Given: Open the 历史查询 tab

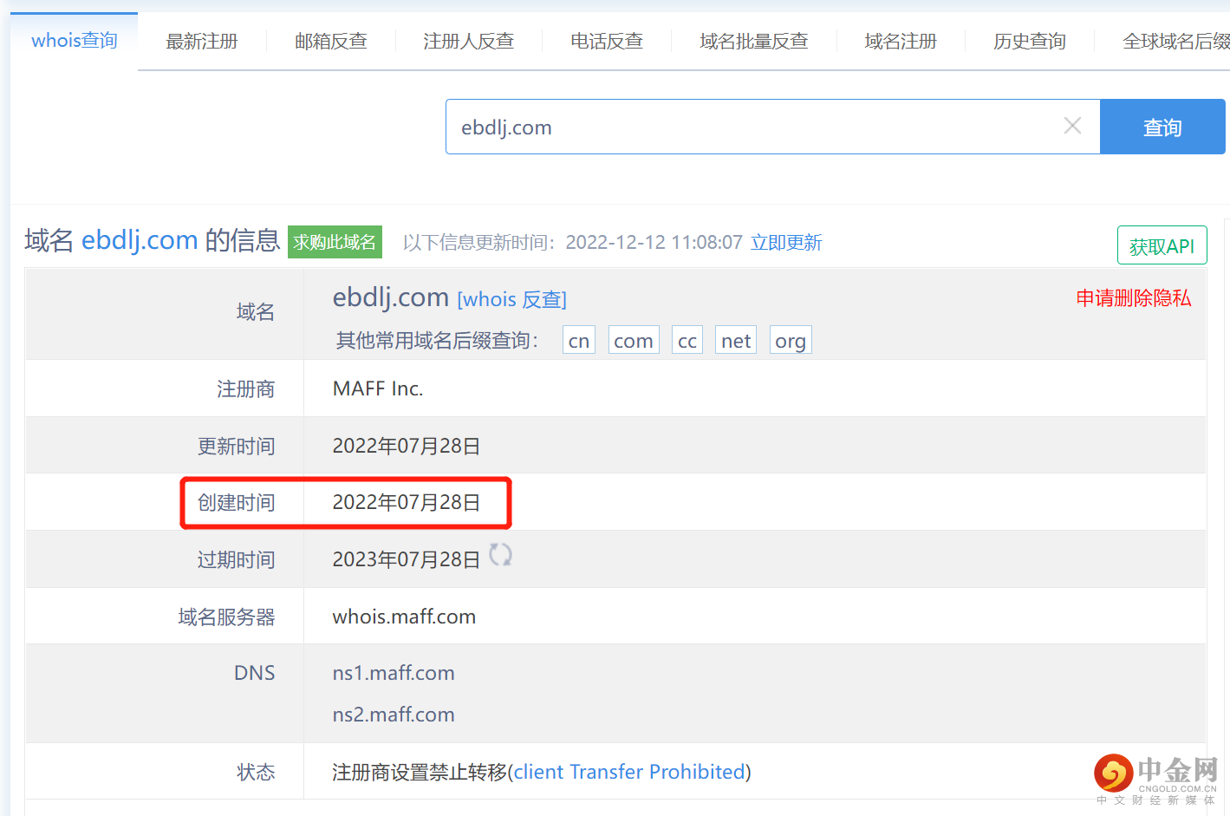Looking at the screenshot, I should pyautogui.click(x=1030, y=40).
